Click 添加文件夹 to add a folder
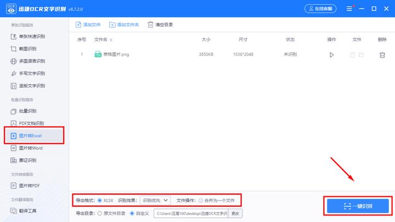The height and width of the screenshot is (222, 395). [124, 25]
